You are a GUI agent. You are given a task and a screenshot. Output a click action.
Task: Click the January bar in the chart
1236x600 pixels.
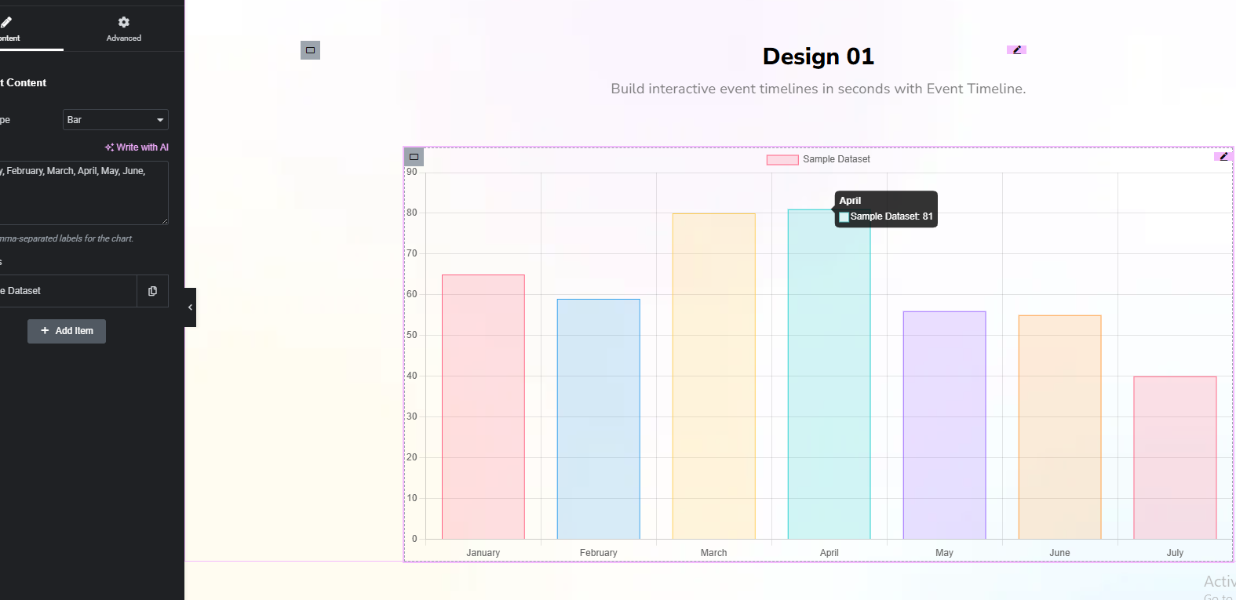483,407
